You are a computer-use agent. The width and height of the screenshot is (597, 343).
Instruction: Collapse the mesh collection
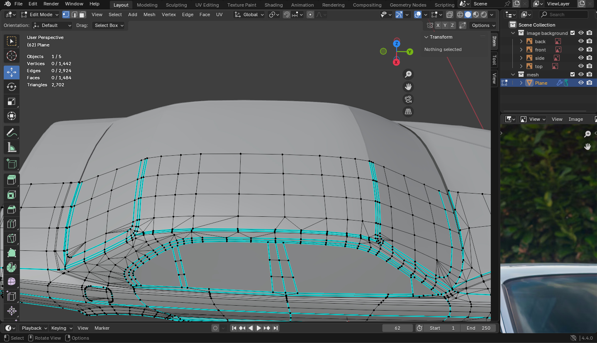pyautogui.click(x=513, y=75)
